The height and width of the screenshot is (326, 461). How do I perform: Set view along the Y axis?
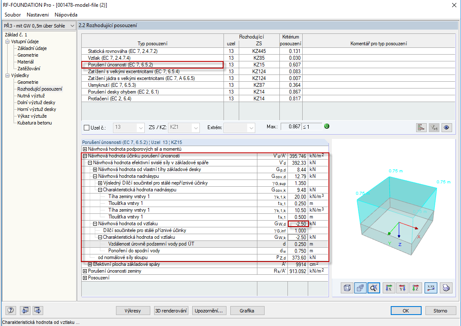[x=403, y=288]
